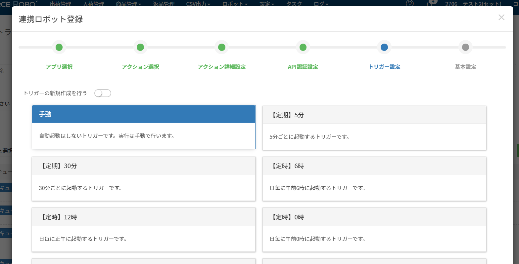
Task: Expand the ログ dropdown menu
Action: pos(321,4)
